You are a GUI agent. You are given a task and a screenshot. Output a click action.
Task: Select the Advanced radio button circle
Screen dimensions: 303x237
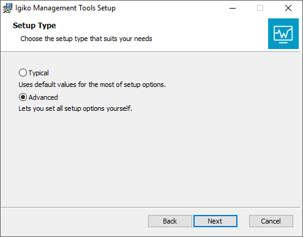click(x=23, y=97)
